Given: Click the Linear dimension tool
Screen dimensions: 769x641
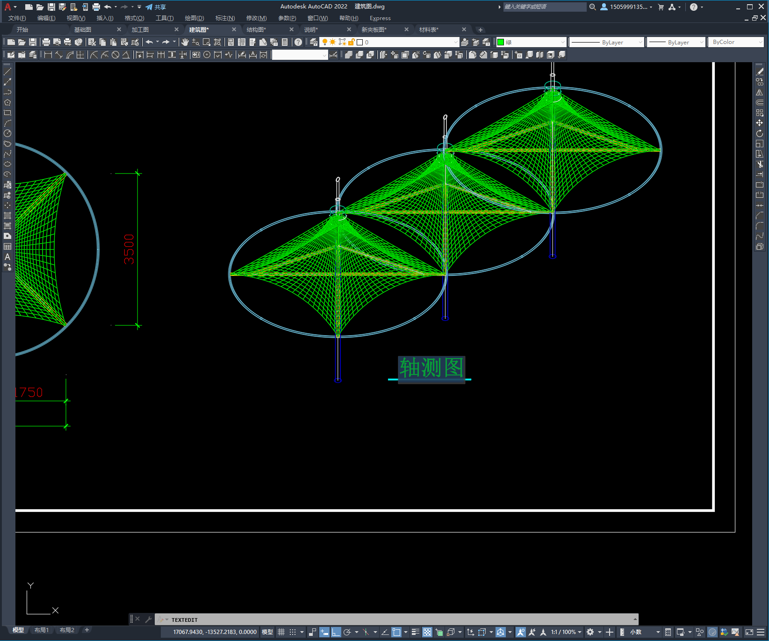Looking at the screenshot, I should pos(48,55).
